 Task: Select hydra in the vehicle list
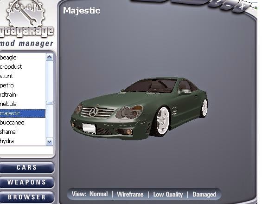coord(23,141)
